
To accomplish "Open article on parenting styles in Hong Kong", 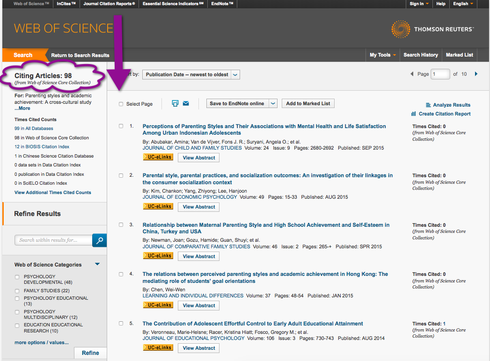I will pos(265,278).
